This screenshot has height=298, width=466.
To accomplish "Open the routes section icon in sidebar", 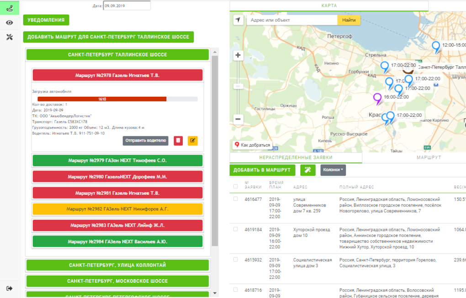I will [x=10, y=8].
